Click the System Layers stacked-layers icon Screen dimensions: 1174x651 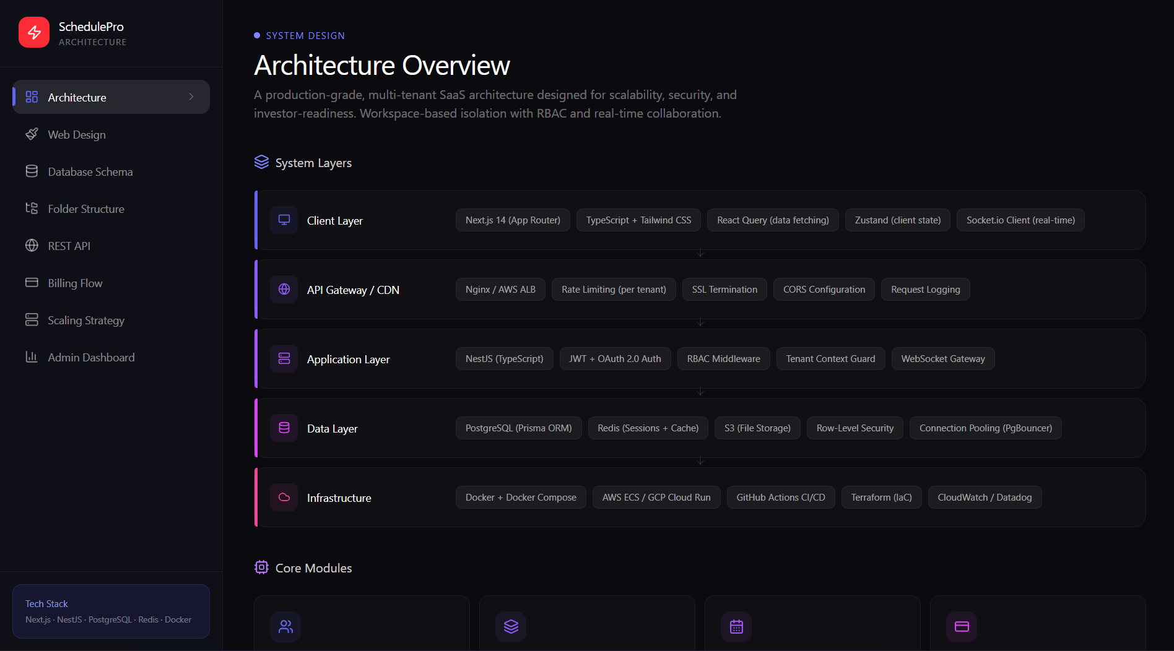[261, 162]
